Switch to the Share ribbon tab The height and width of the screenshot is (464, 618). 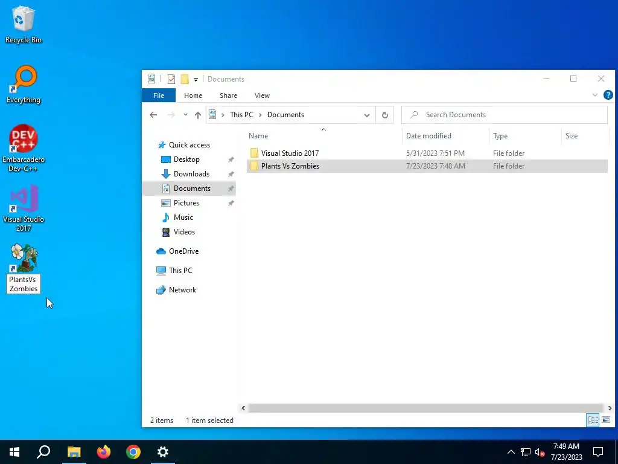tap(228, 95)
